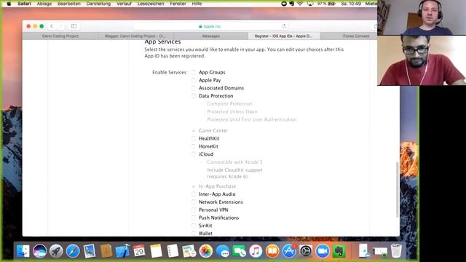Check Network Extensions box
The image size is (466, 262).
point(194,202)
